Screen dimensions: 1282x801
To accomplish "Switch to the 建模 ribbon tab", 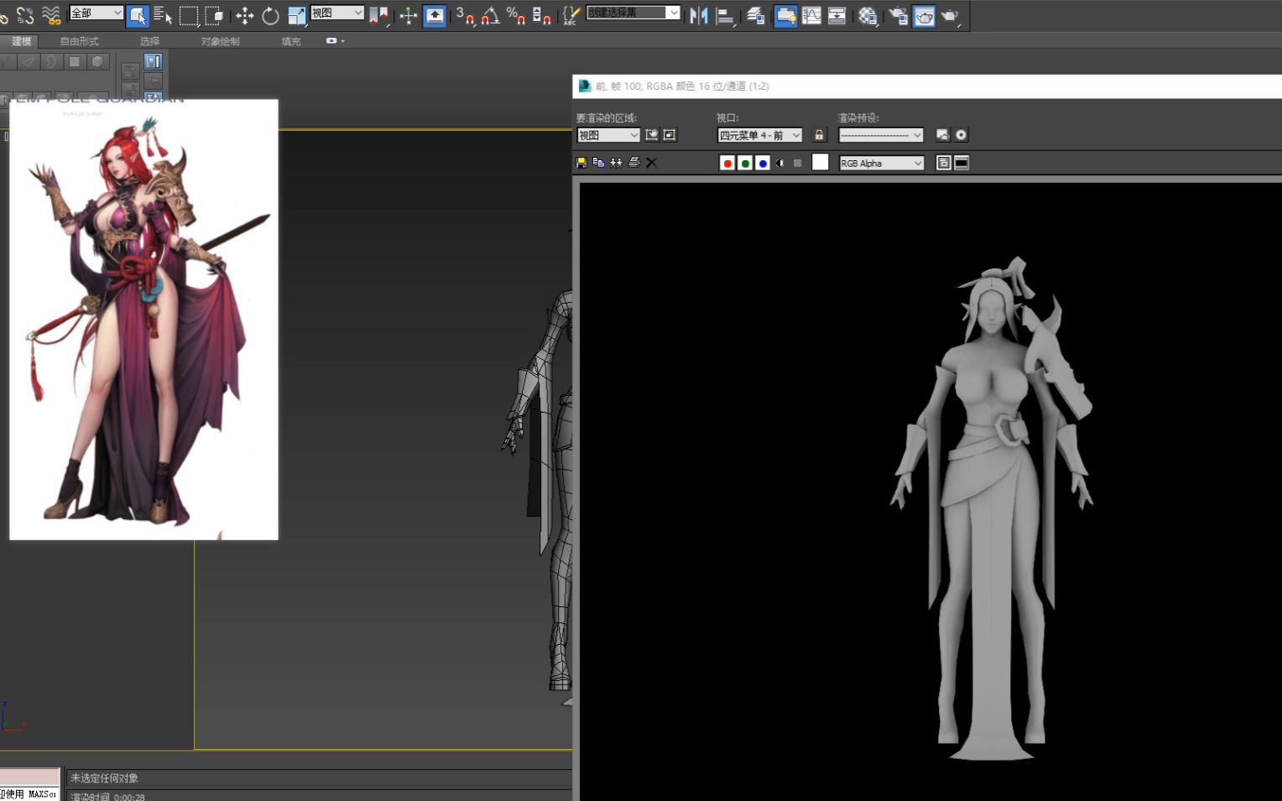I will point(21,41).
